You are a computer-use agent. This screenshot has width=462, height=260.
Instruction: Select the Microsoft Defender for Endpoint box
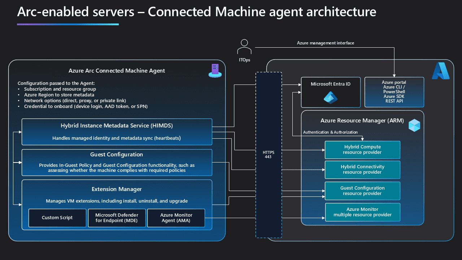point(117,218)
